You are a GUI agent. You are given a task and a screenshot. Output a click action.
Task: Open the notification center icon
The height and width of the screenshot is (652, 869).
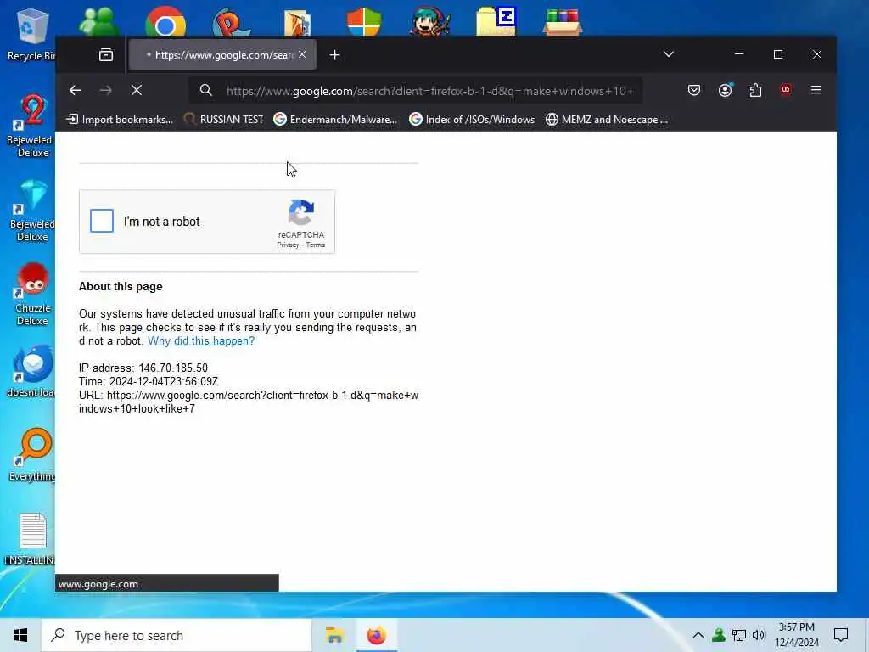(x=841, y=635)
